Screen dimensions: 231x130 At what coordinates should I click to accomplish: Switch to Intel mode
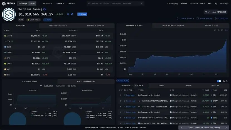pos(32,4)
